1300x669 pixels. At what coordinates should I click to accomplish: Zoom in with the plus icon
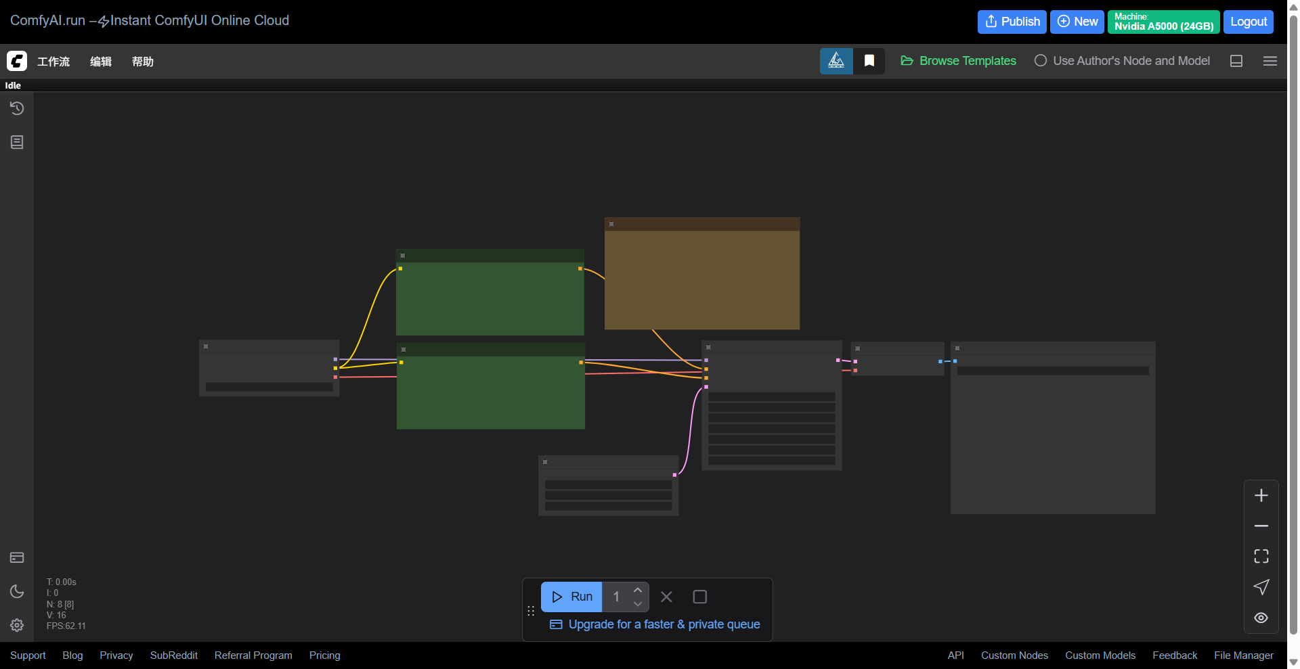(x=1261, y=496)
